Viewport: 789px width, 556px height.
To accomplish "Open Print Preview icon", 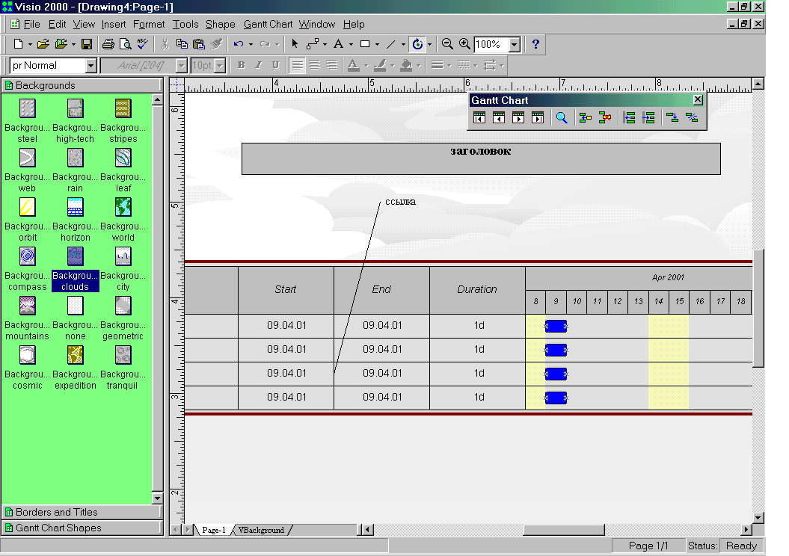I will [126, 44].
